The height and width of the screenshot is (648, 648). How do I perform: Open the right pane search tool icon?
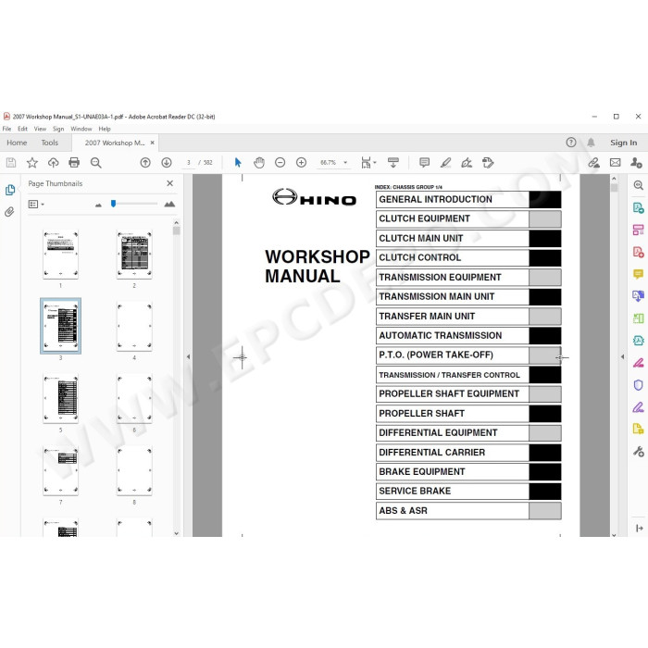pyautogui.click(x=639, y=185)
